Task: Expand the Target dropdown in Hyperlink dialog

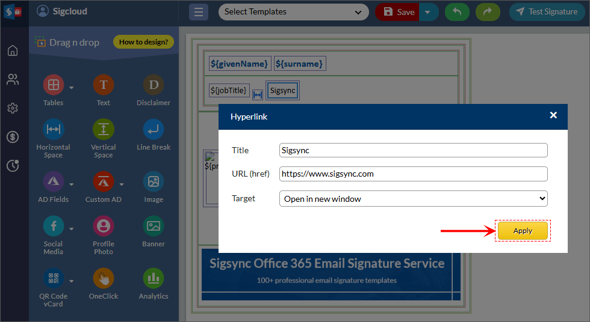Action: 413,199
